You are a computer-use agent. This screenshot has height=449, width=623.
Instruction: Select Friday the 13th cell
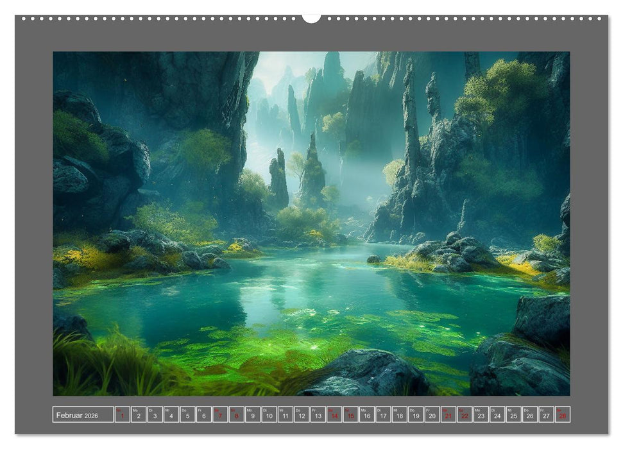(x=318, y=415)
